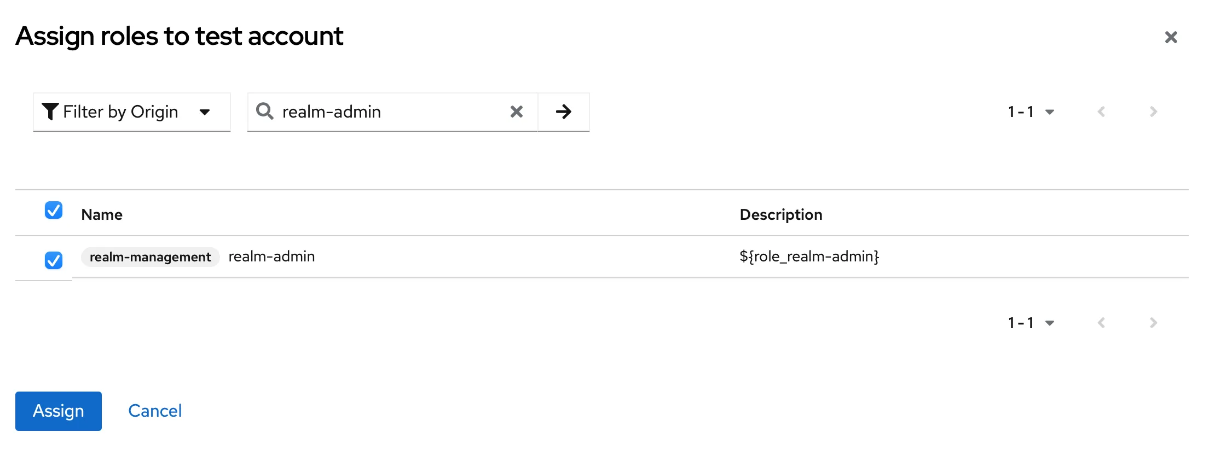This screenshot has width=1215, height=455.
Task: Click the Description column header
Action: click(780, 214)
